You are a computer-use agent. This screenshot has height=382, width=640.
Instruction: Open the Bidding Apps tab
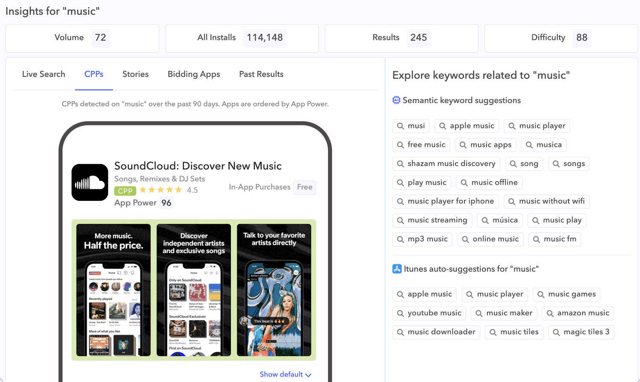pos(193,74)
